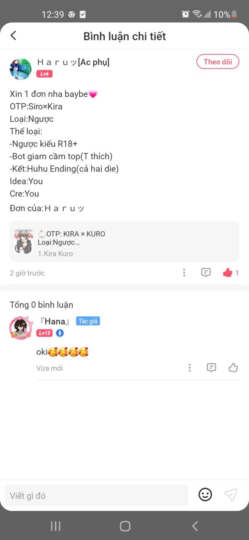Go back using the top-left arrow

(13, 36)
